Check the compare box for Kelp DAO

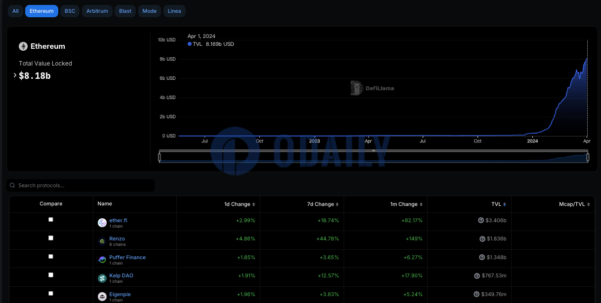(51, 275)
